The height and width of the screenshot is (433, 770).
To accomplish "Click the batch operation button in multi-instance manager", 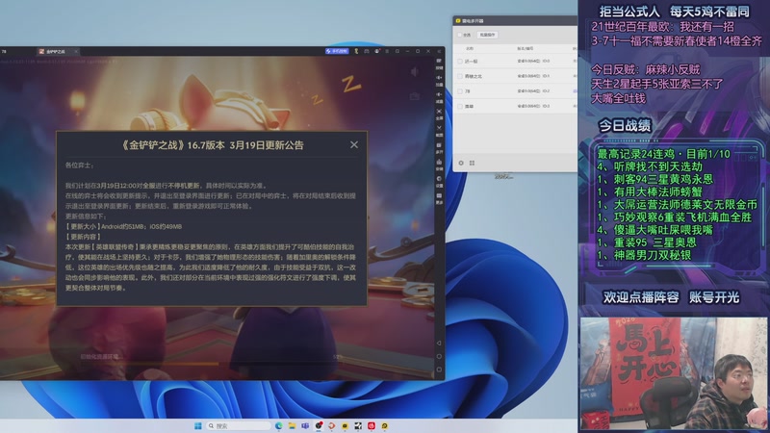I will (487, 35).
